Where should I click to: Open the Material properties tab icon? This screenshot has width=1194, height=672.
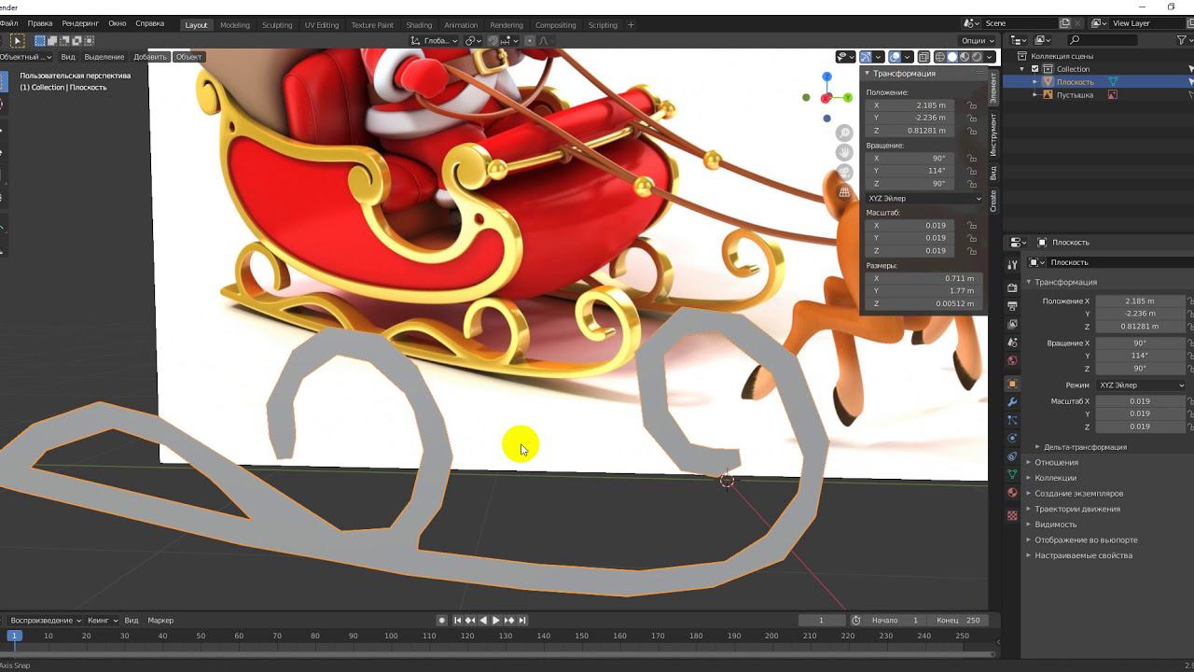[1012, 493]
